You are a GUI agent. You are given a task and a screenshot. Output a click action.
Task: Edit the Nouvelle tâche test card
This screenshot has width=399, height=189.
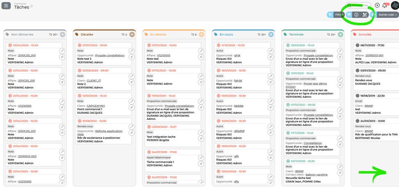[340, 166]
